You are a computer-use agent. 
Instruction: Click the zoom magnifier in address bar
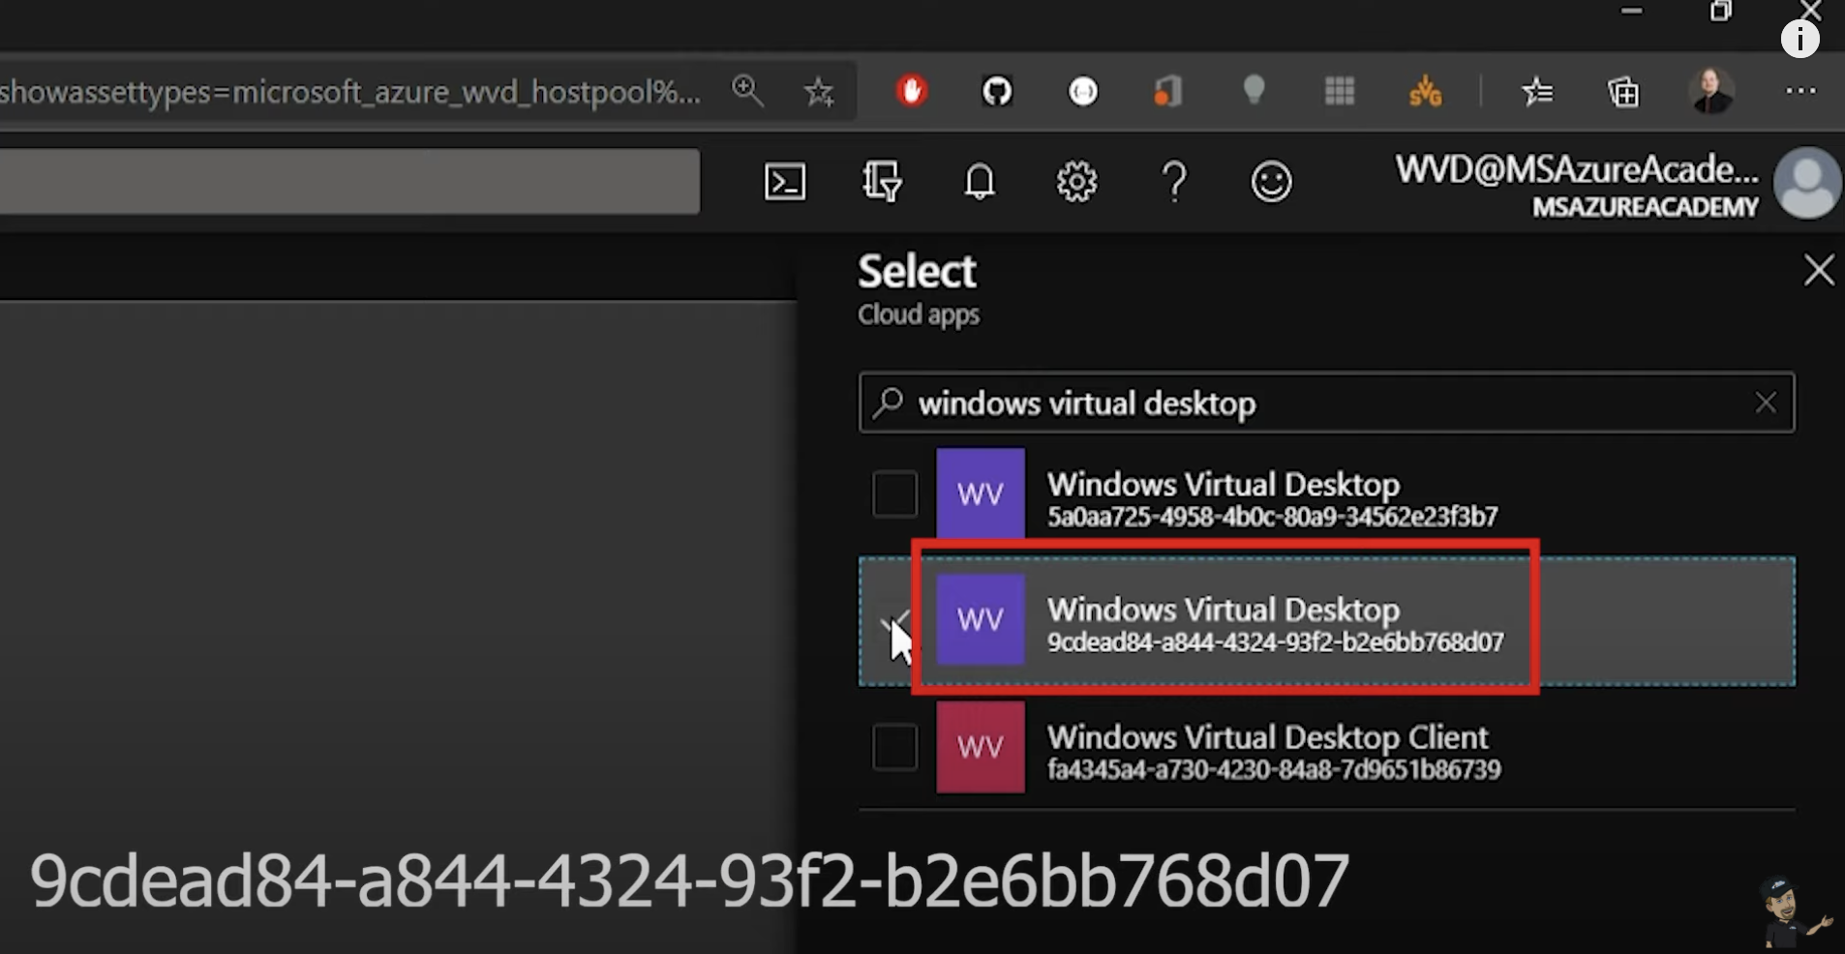(x=747, y=92)
